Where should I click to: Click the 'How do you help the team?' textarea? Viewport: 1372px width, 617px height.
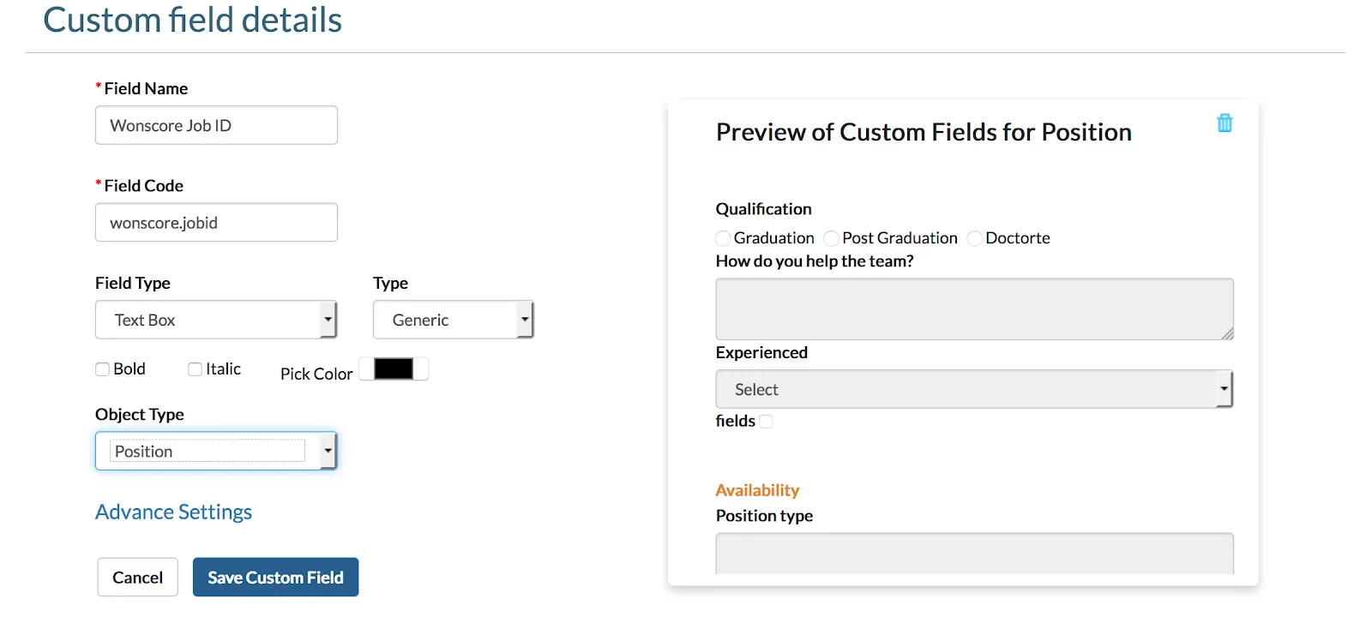coord(974,308)
